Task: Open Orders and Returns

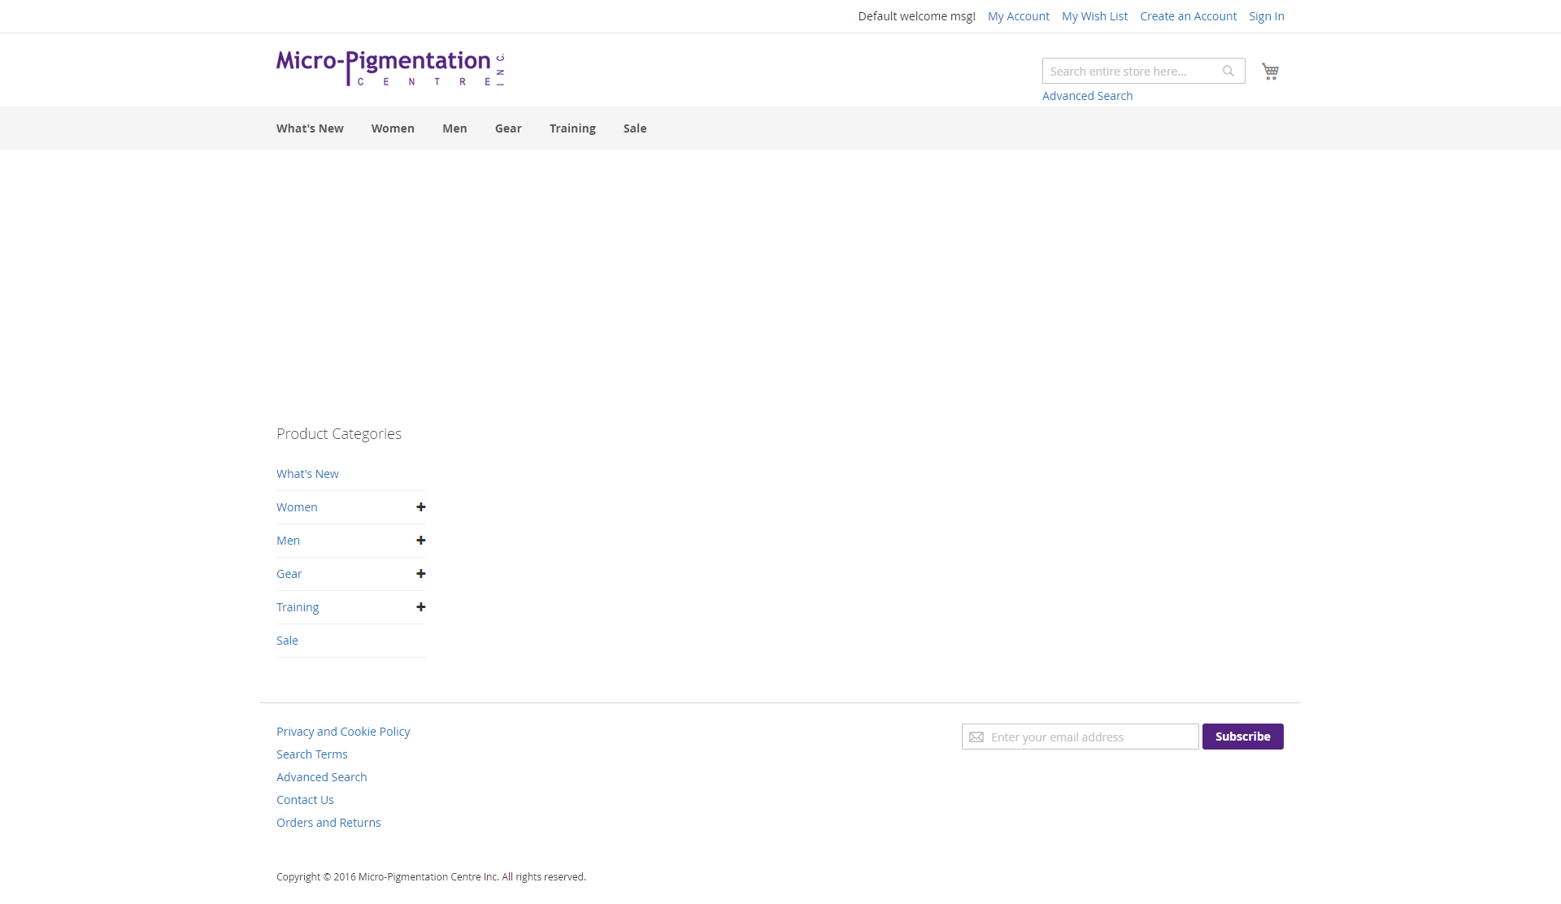Action: coord(328,822)
